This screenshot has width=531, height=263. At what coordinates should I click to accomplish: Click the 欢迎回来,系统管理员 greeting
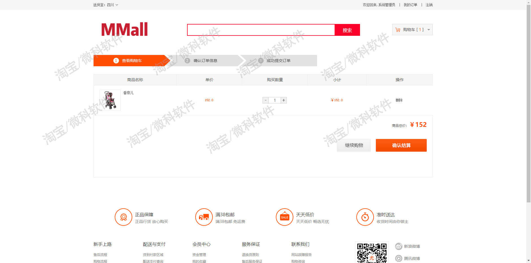pos(379,5)
